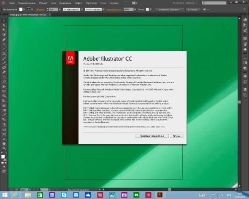This screenshot has height=199, width=249.
Task: Select the Type tool
Action: [4, 44]
